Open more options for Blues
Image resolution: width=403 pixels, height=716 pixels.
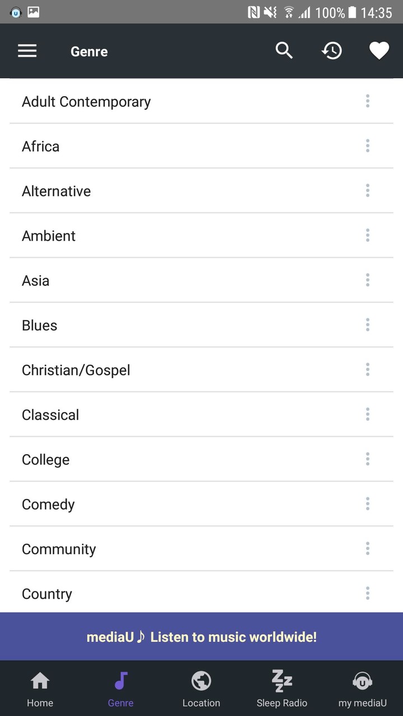(368, 325)
